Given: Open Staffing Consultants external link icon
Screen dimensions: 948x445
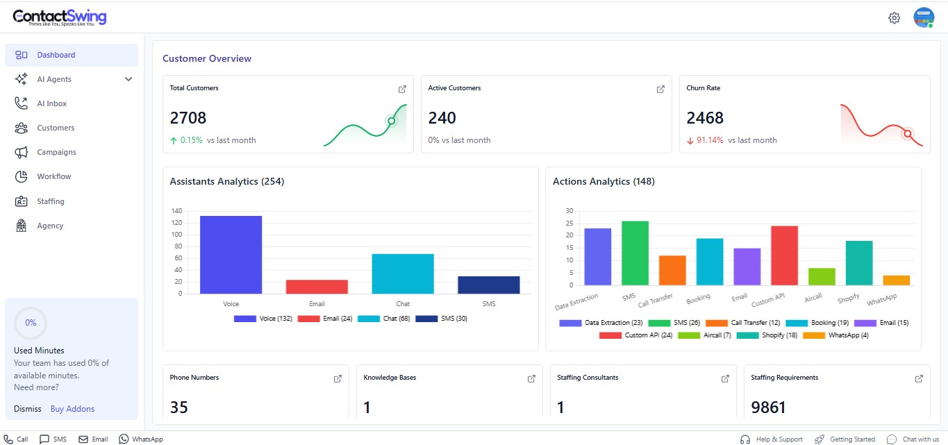Looking at the screenshot, I should click(x=725, y=378).
